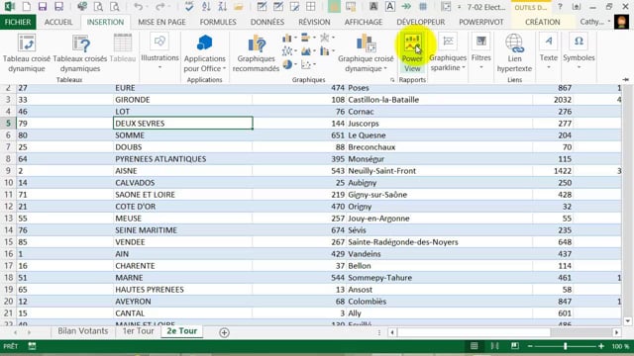Select the 1er Tour sheet
Image resolution: width=634 pixels, height=356 pixels.
click(x=139, y=331)
